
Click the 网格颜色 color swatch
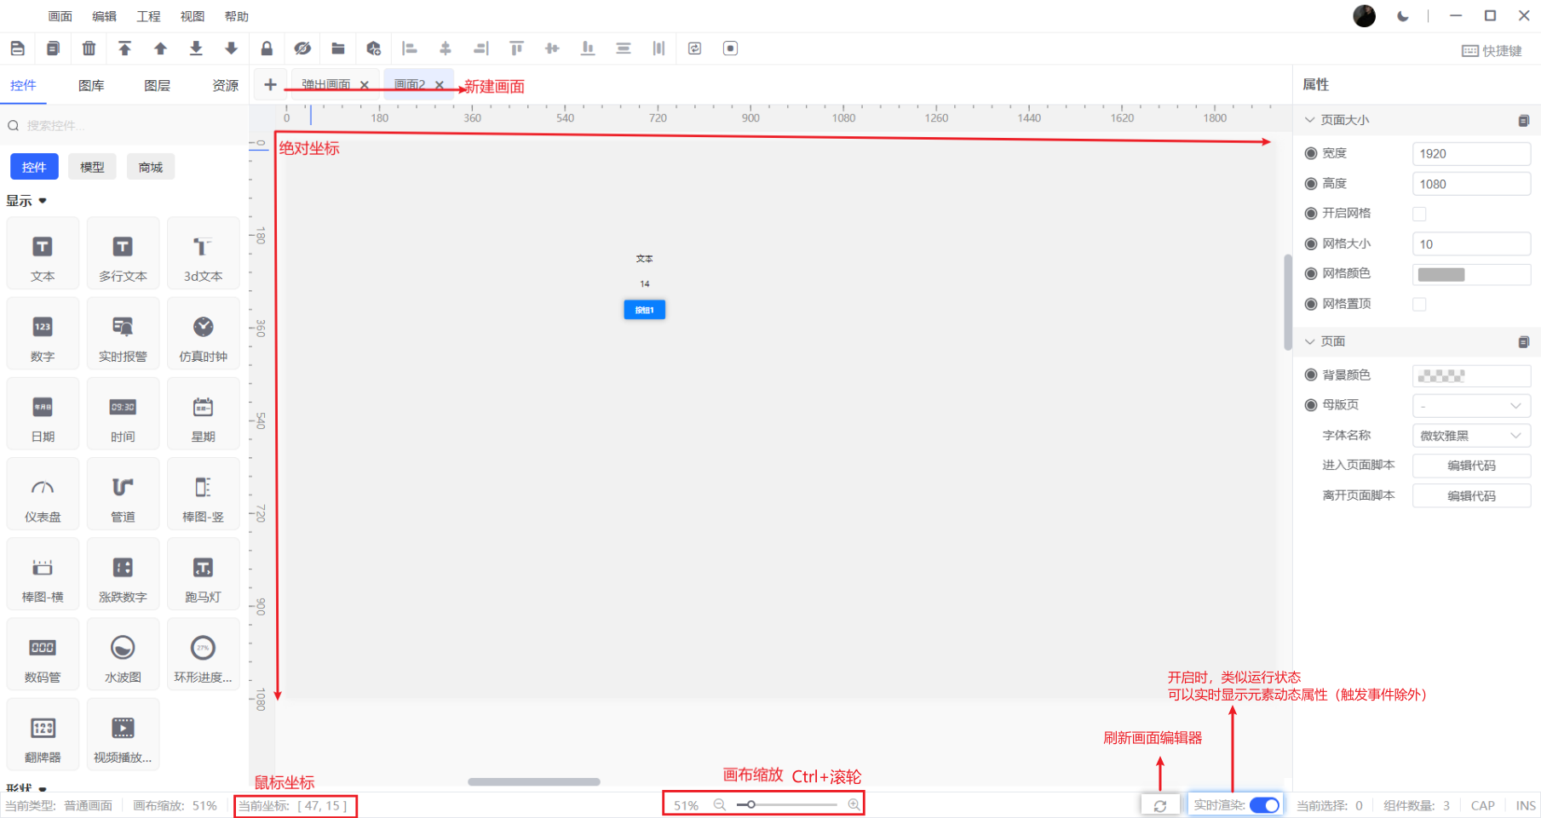point(1441,274)
